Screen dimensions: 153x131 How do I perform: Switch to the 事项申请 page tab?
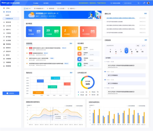pos(51,9)
